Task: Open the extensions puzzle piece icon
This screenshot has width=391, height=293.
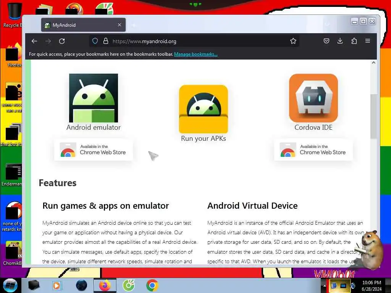Action: point(354,41)
